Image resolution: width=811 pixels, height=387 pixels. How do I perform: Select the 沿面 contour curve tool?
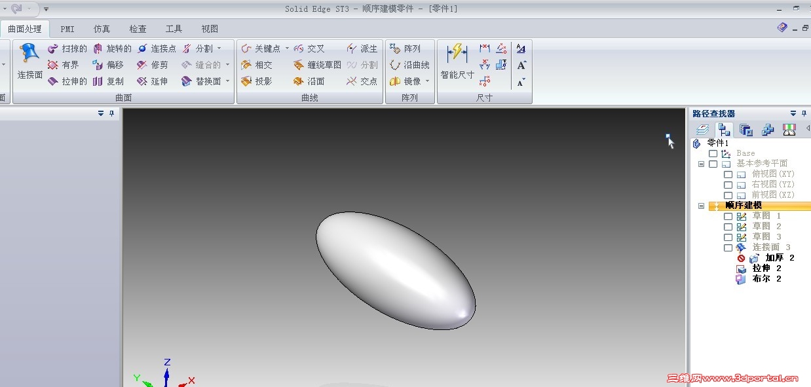309,81
